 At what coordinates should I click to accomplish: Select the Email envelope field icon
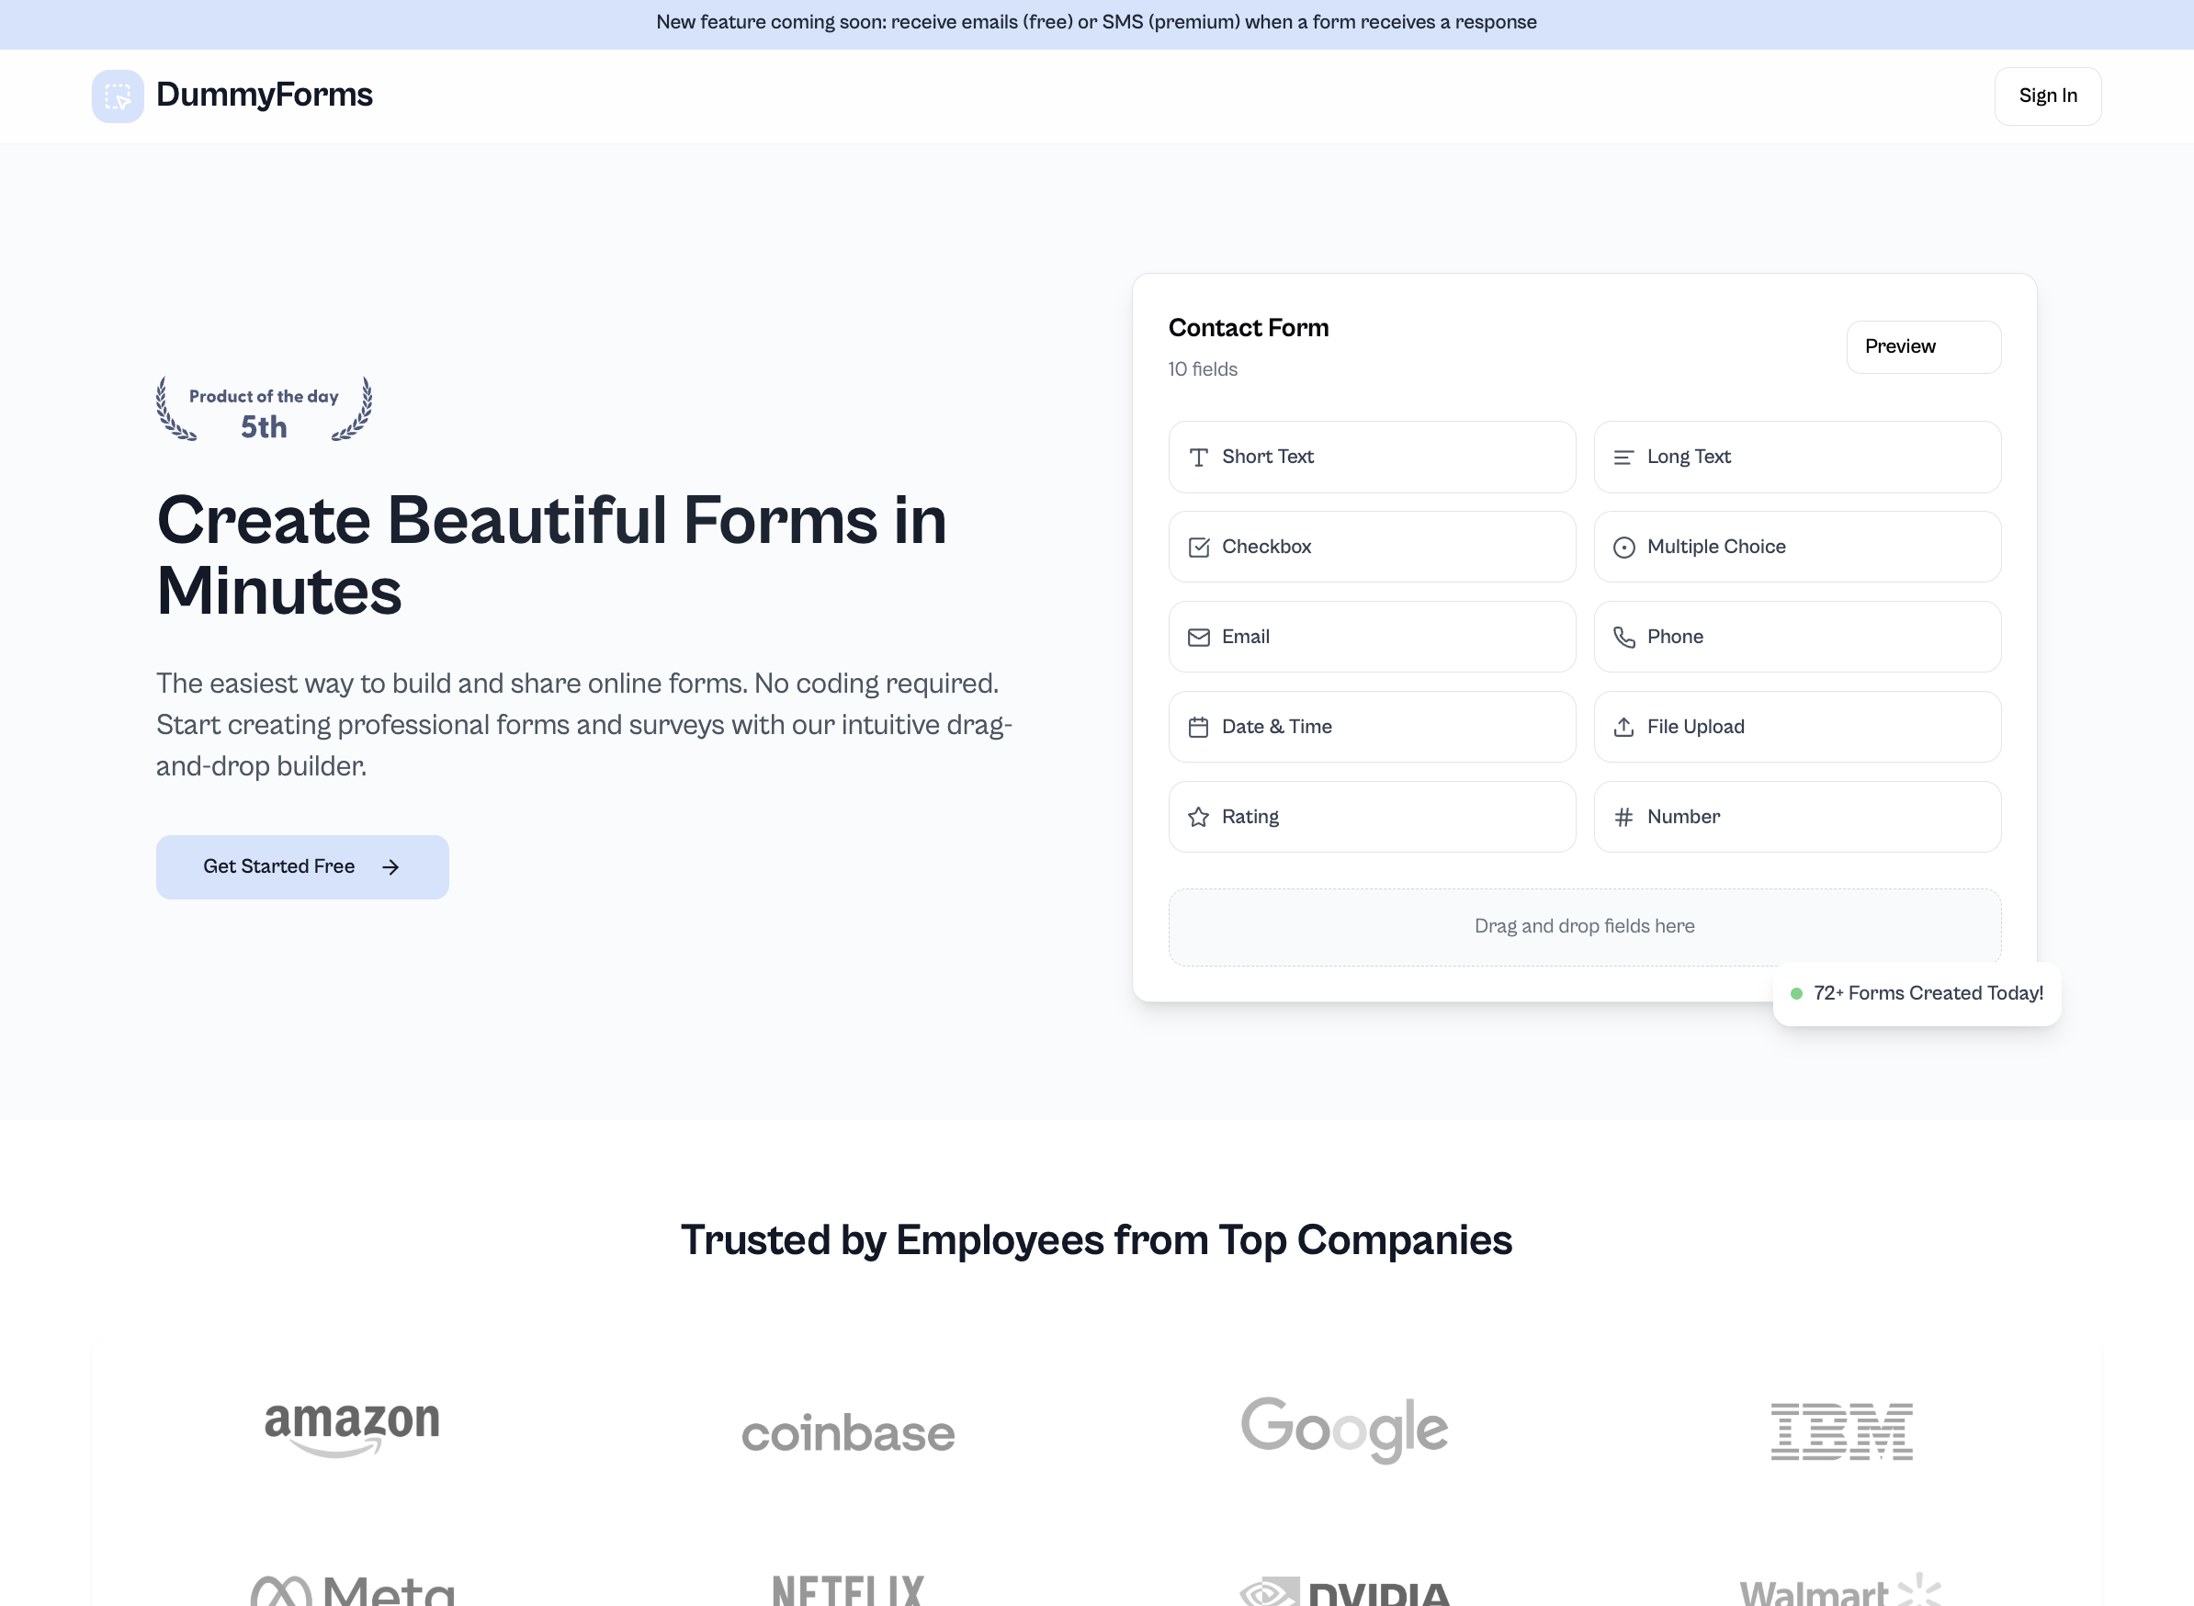(1199, 637)
